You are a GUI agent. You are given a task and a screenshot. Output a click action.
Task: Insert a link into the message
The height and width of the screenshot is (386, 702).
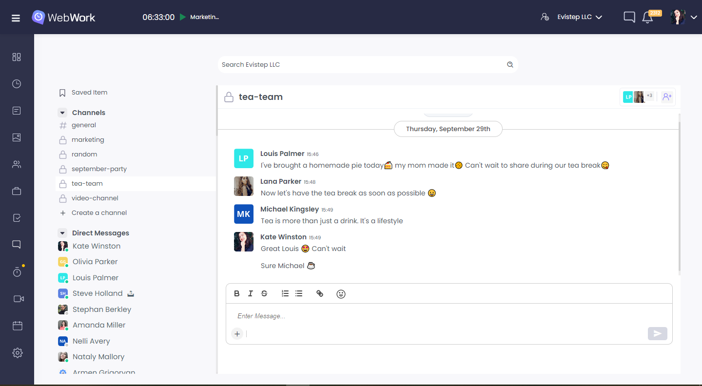click(x=320, y=293)
